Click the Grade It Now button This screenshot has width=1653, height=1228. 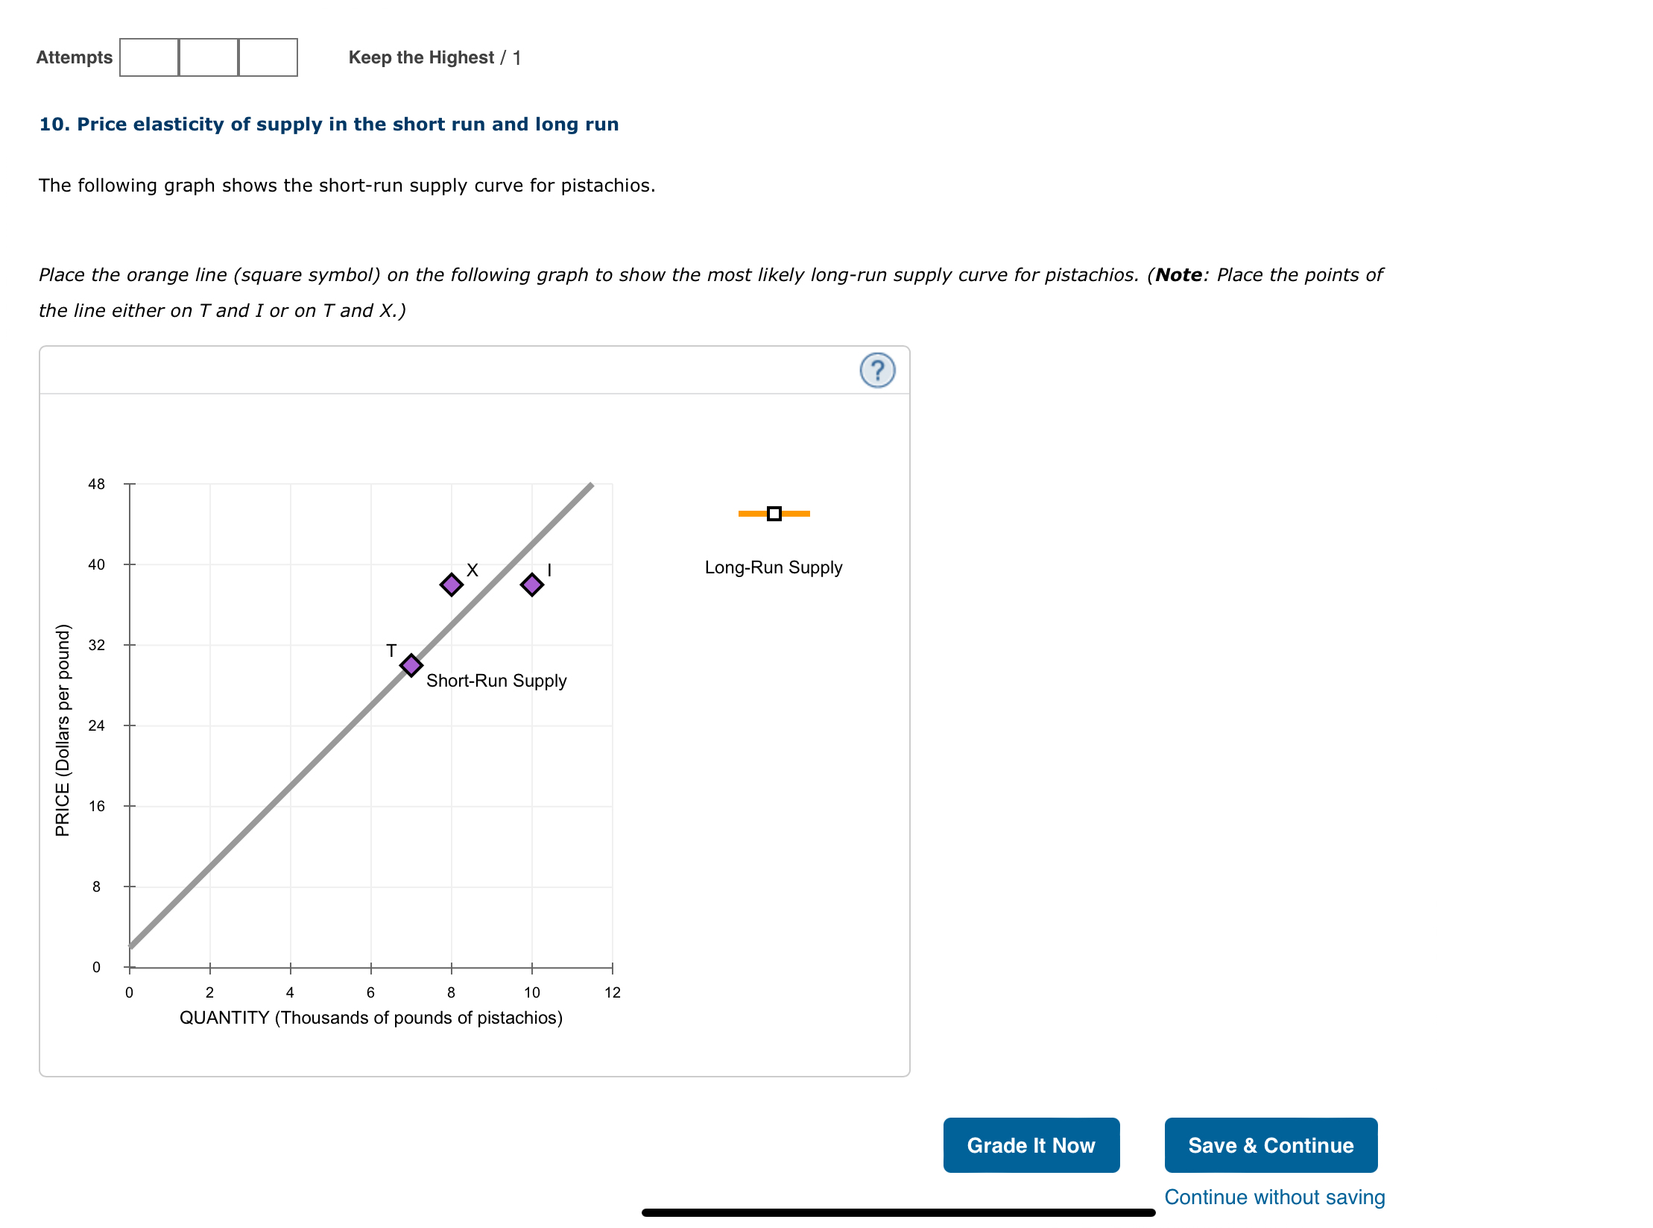[x=1031, y=1145]
